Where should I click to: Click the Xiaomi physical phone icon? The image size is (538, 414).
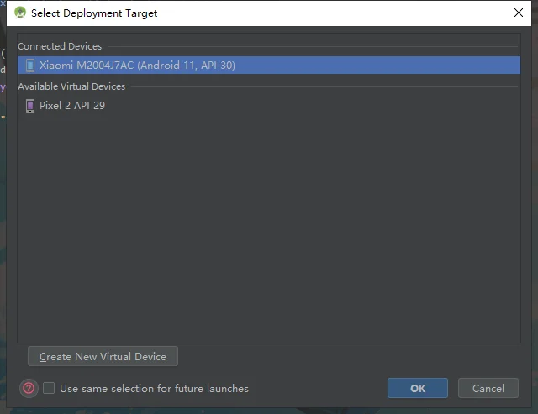pyautogui.click(x=30, y=66)
